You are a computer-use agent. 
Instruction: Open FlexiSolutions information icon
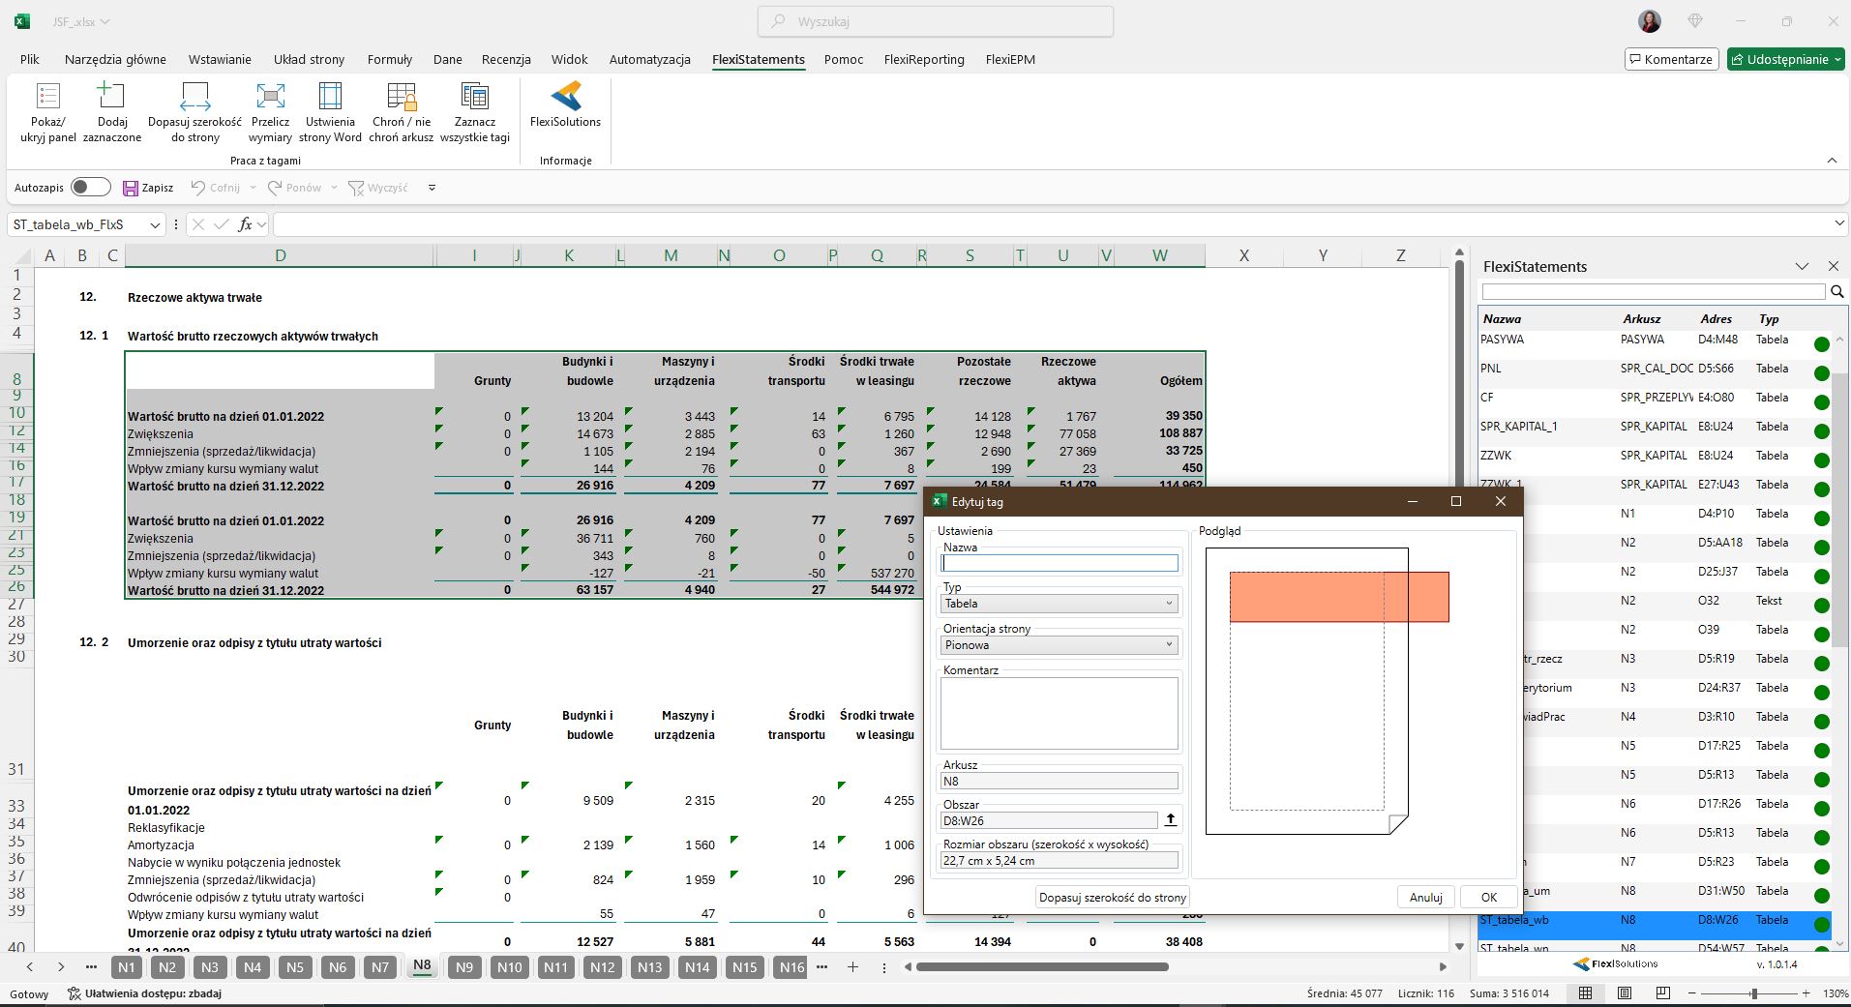coord(565,97)
